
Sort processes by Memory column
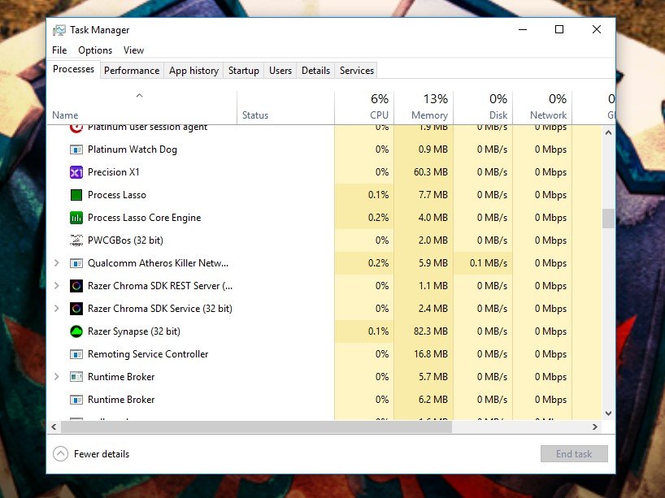(424, 108)
